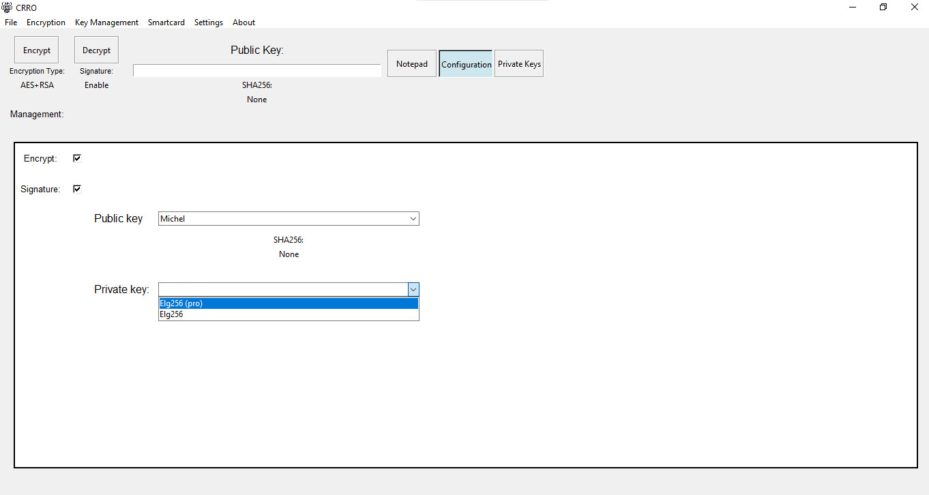Switch to the Notepad view

coord(412,63)
